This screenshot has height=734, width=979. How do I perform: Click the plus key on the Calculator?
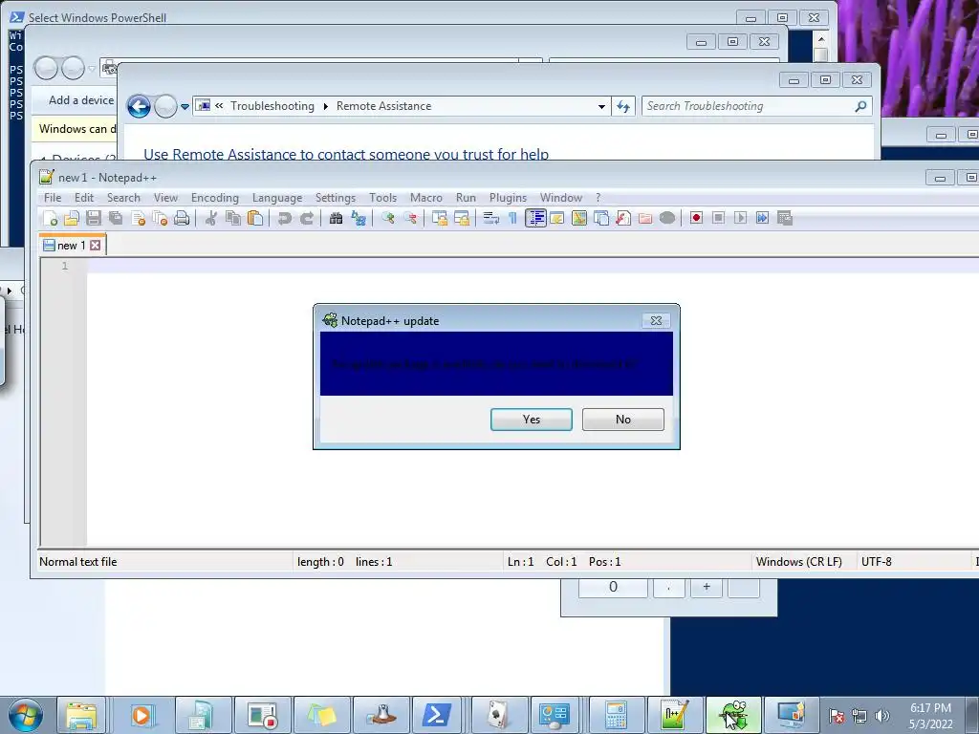click(707, 587)
